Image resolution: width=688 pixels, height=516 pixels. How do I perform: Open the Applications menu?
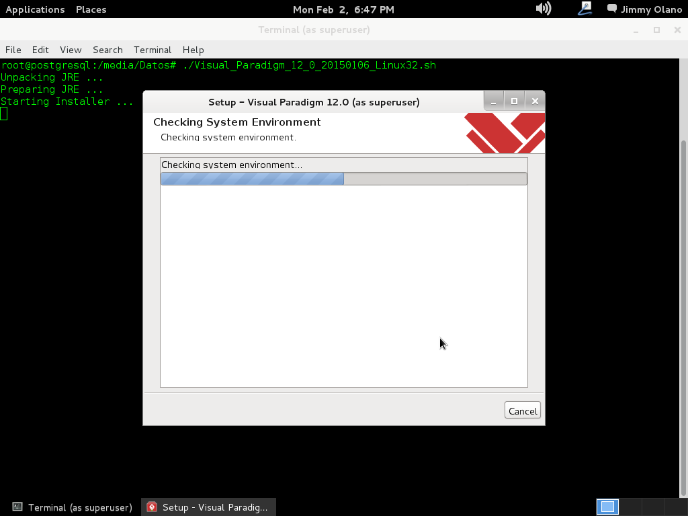pyautogui.click(x=35, y=9)
